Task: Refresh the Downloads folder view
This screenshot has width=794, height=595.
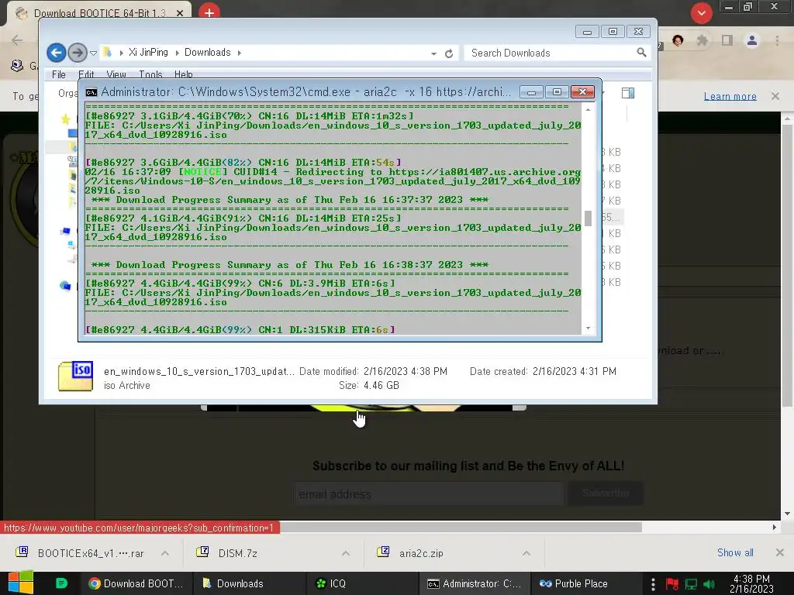Action: point(449,53)
